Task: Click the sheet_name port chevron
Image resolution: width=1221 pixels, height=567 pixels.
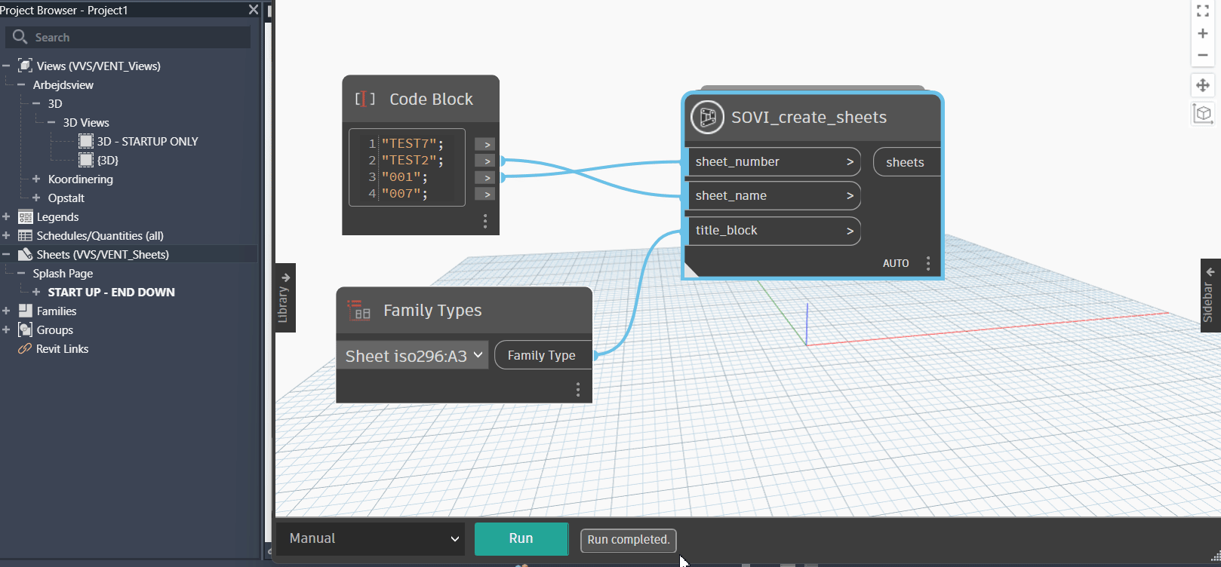Action: pos(850,195)
